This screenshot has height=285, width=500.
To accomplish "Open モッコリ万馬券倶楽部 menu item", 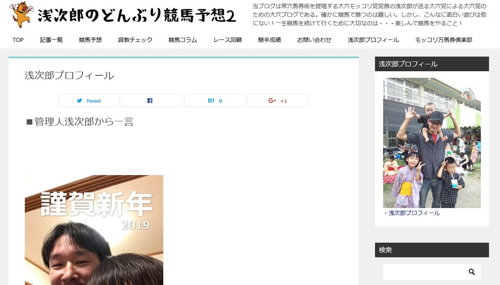I will pyautogui.click(x=444, y=40).
